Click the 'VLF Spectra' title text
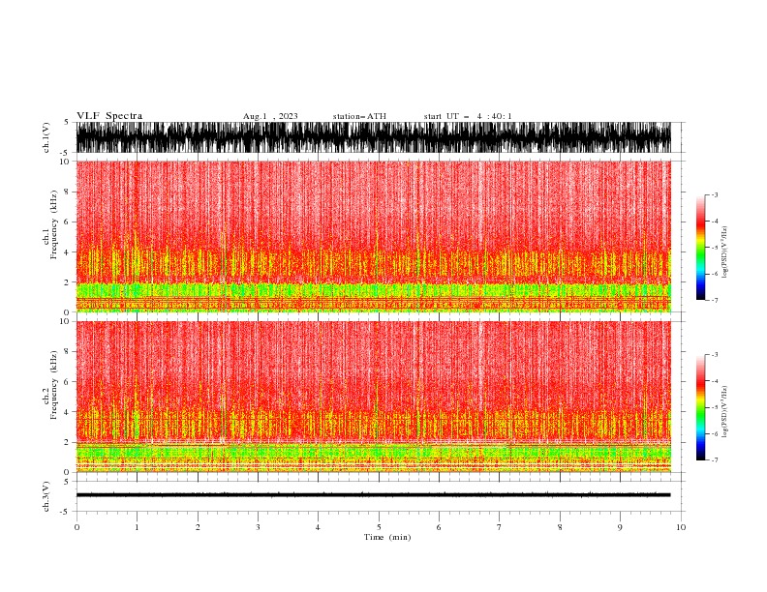The height and width of the screenshot is (592, 767). point(109,116)
